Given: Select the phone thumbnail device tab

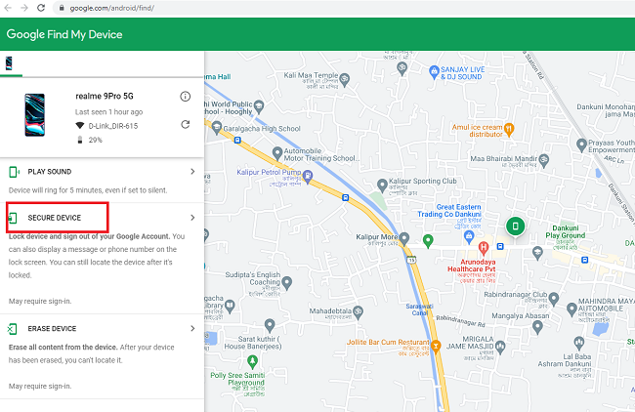Looking at the screenshot, I should tap(9, 63).
